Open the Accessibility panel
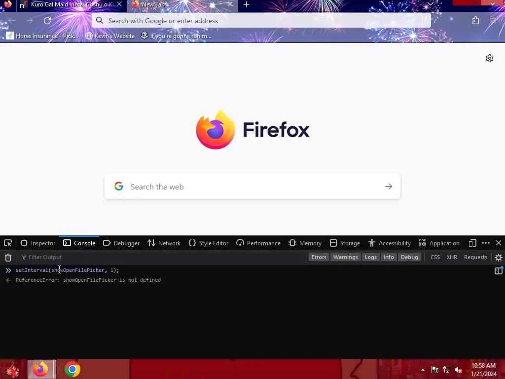 point(390,243)
